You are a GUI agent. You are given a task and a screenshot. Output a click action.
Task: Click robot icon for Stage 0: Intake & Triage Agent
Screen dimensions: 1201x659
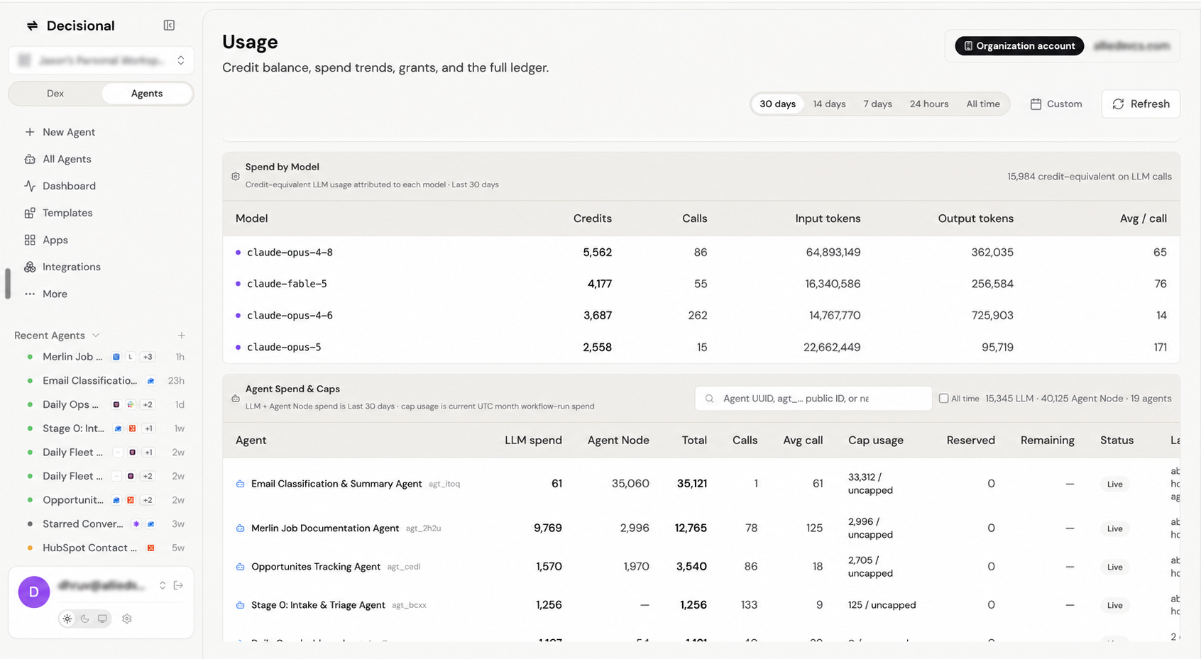click(240, 605)
